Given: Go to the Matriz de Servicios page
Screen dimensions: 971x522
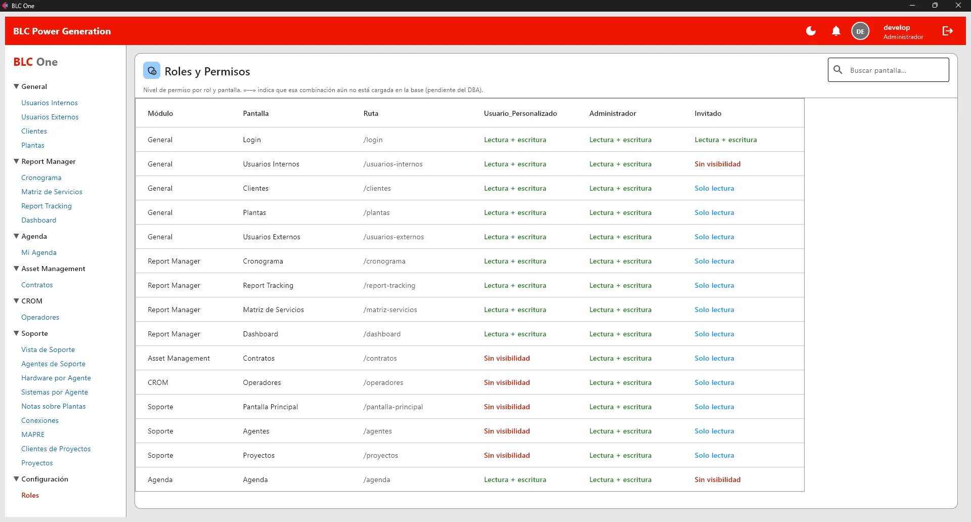Looking at the screenshot, I should pos(52,192).
